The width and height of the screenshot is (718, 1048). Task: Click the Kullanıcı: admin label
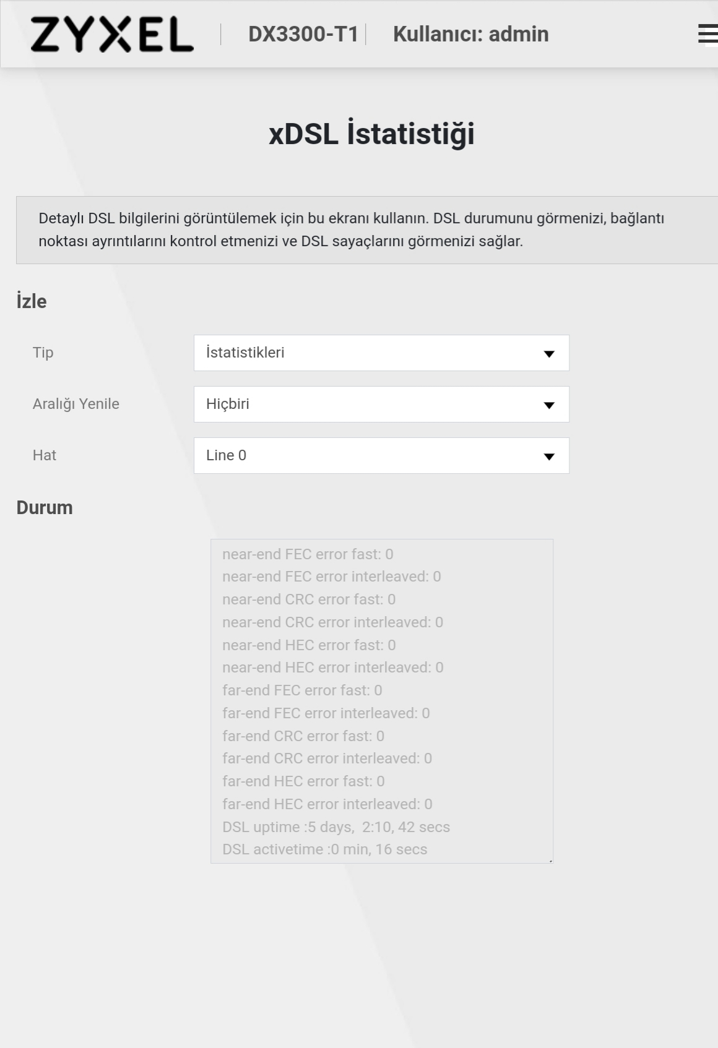pos(471,34)
